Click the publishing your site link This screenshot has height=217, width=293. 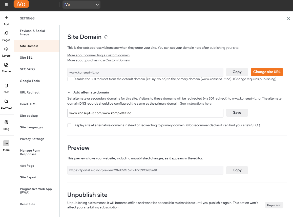(224, 48)
